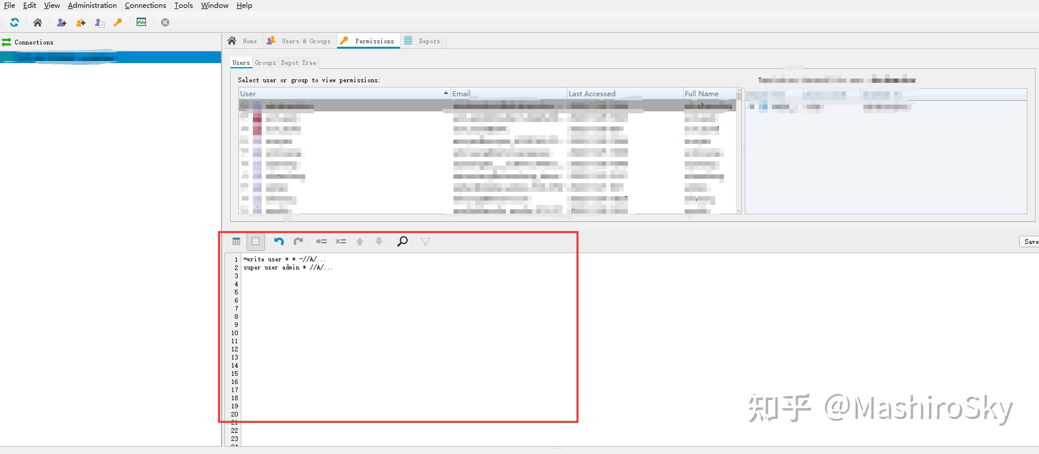This screenshot has width=1039, height=454.
Task: Switch protections editor to table view
Action: point(236,242)
